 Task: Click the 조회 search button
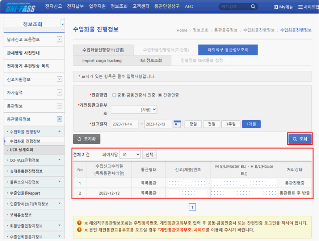(300, 139)
